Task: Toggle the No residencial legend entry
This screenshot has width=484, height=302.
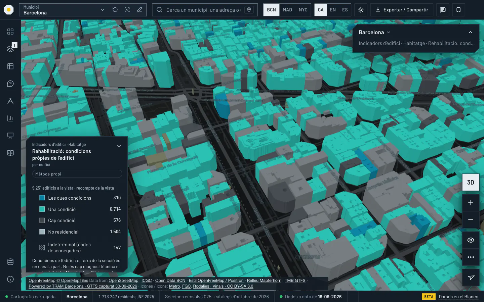Action: (x=77, y=232)
